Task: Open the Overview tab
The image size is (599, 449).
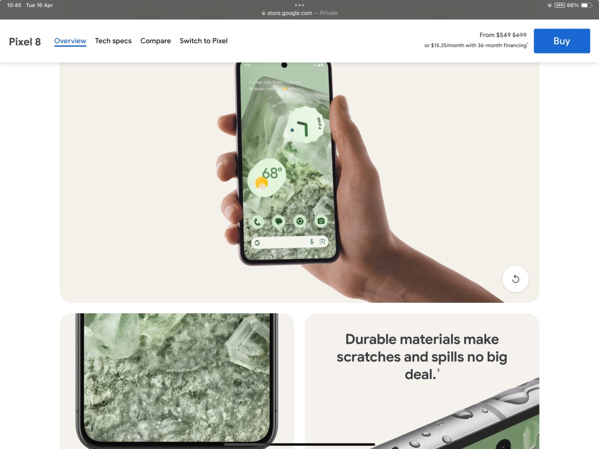Action: [x=70, y=41]
